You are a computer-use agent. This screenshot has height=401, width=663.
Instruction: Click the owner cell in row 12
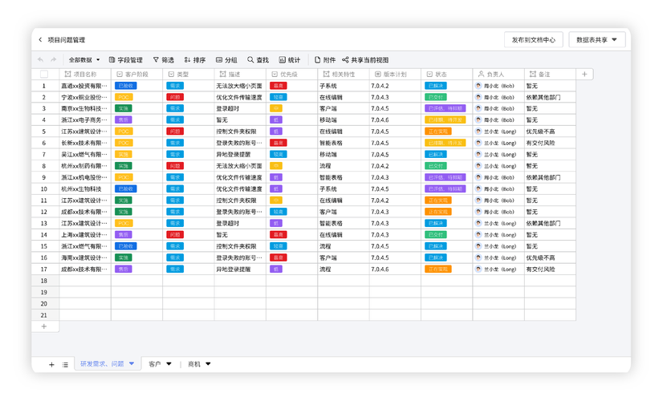498,212
